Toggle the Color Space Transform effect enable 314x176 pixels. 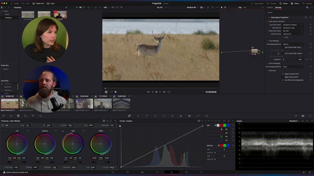click(269, 18)
